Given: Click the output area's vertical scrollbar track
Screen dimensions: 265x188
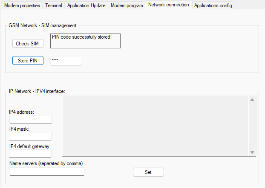Looking at the screenshot, I should point(252,126).
